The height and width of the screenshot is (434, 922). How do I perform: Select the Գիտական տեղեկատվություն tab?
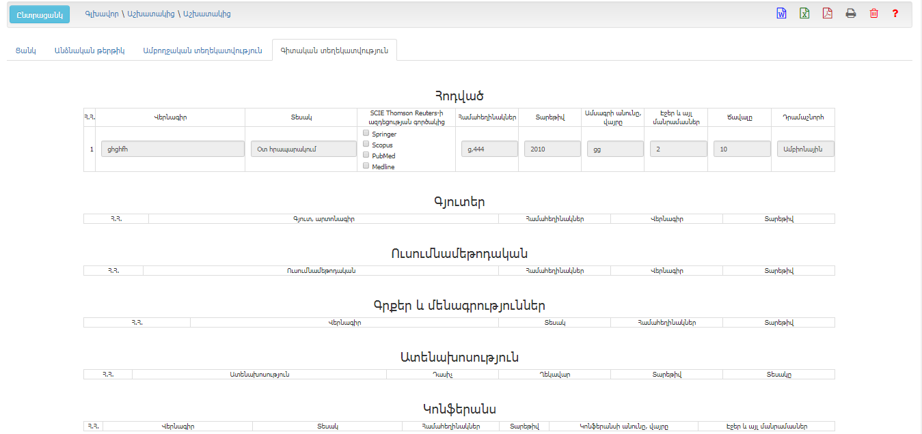pos(334,50)
